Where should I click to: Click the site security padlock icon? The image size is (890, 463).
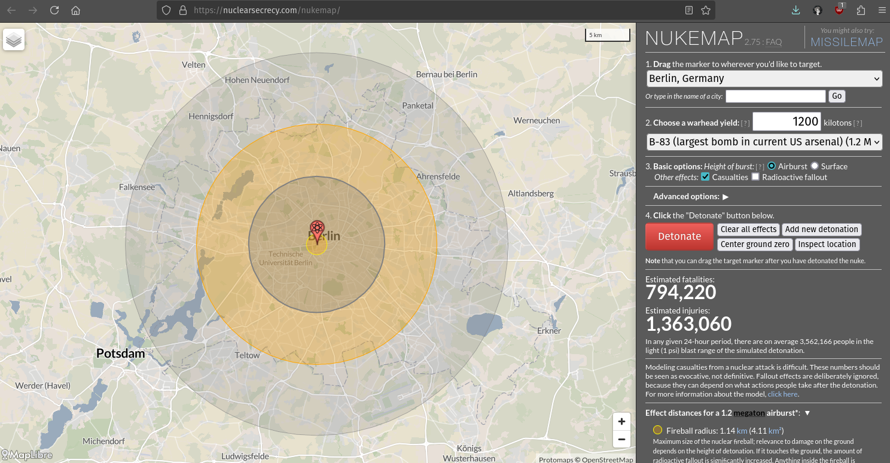tap(182, 10)
